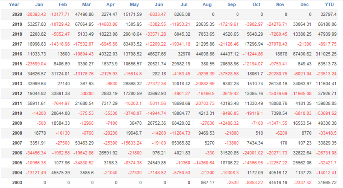The height and width of the screenshot is (188, 343).
Task: Click the 45575.39 cell for Feb 2004
Action: (x=60, y=173)
